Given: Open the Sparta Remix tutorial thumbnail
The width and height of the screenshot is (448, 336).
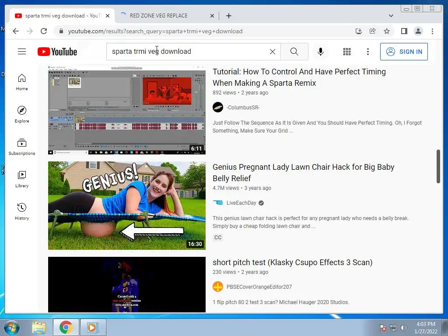Looking at the screenshot, I should pos(127,110).
